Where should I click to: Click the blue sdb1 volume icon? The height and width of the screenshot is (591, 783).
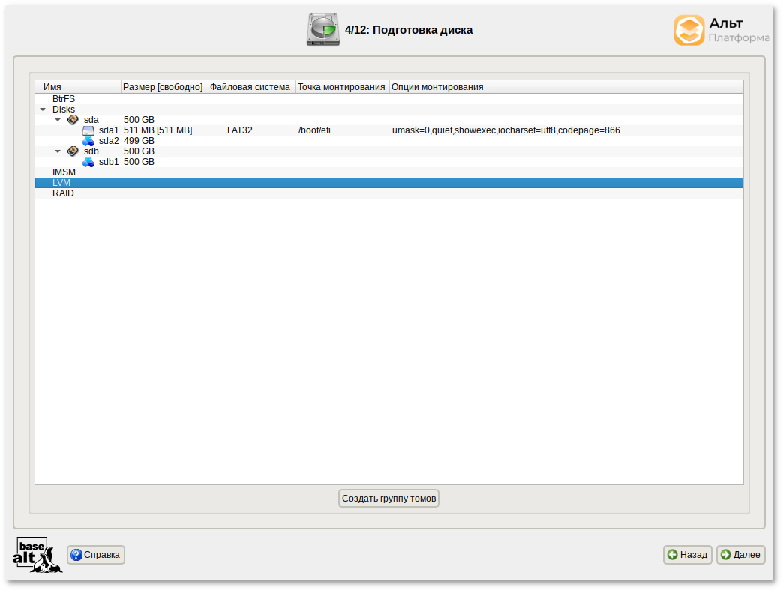[88, 161]
